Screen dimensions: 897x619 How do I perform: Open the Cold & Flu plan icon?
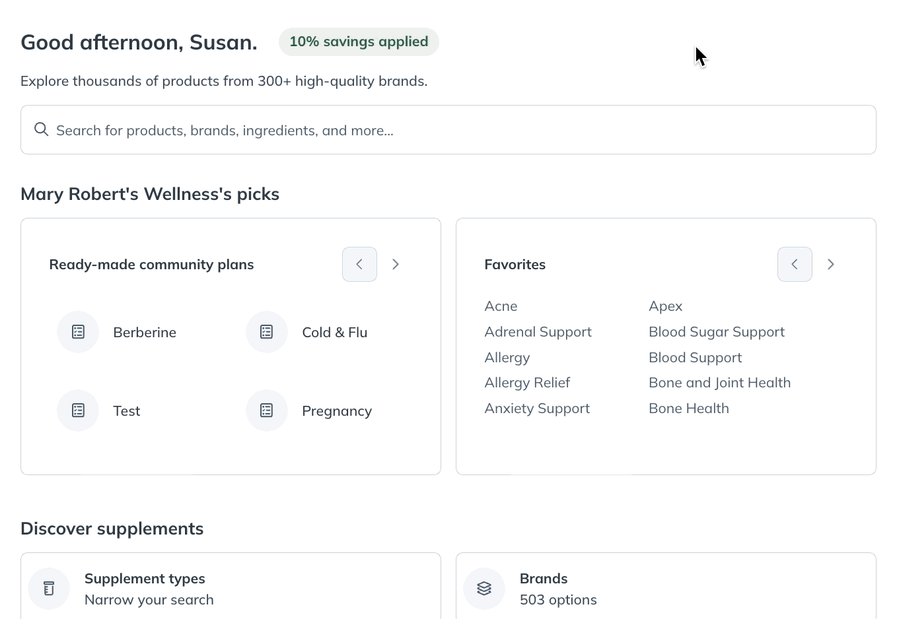pos(267,332)
